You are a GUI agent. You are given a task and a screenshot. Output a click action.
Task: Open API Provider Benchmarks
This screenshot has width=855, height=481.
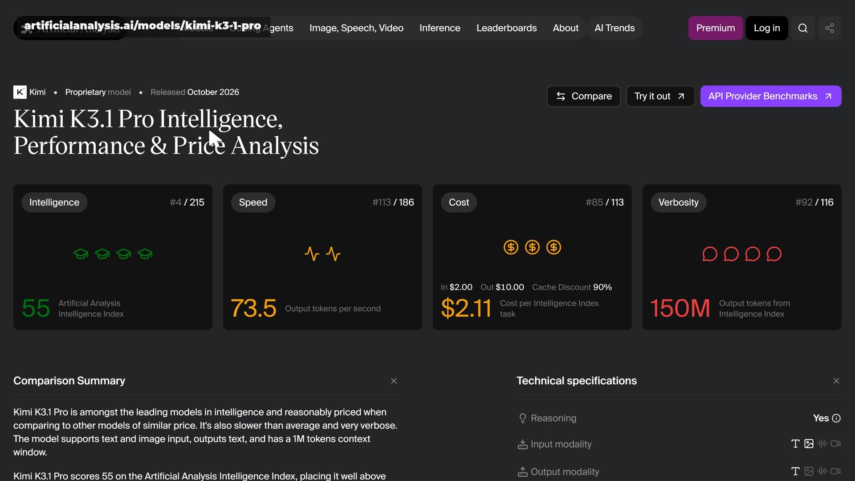770,96
